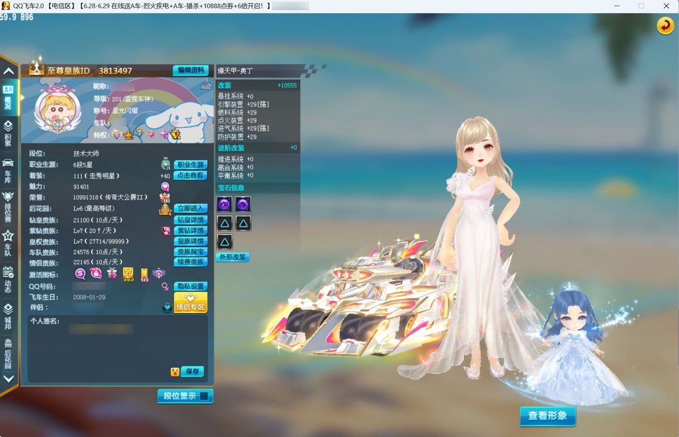Click the gold shield activation icon
The width and height of the screenshot is (679, 437).
tap(128, 274)
